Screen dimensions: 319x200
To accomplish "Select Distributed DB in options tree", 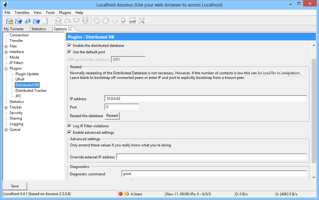I will point(27,85).
